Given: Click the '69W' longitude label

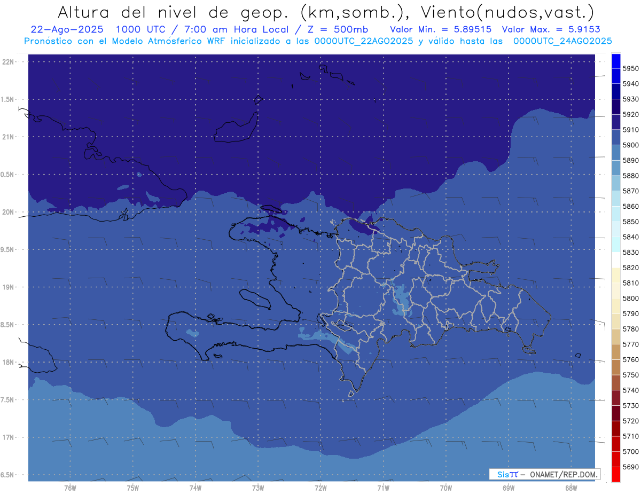Looking at the screenshot, I should [509, 488].
